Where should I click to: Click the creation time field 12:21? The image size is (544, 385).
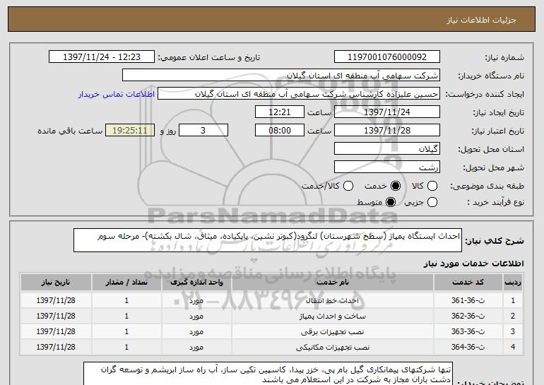[280, 112]
